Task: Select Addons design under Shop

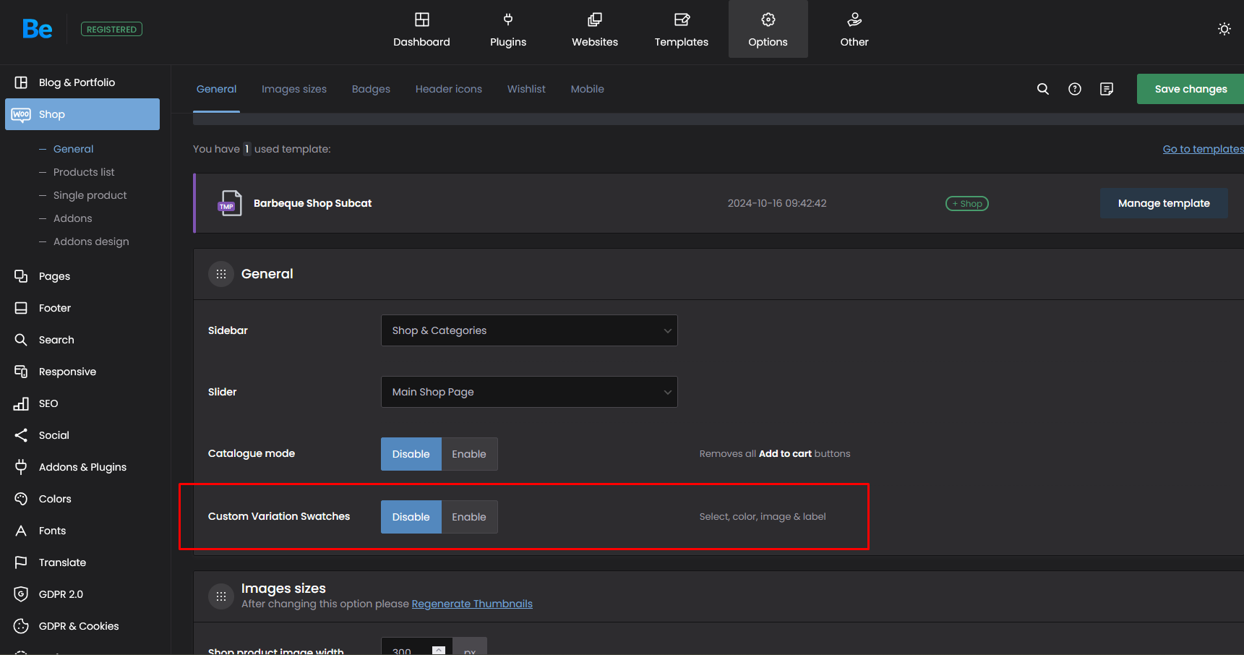Action: [91, 241]
